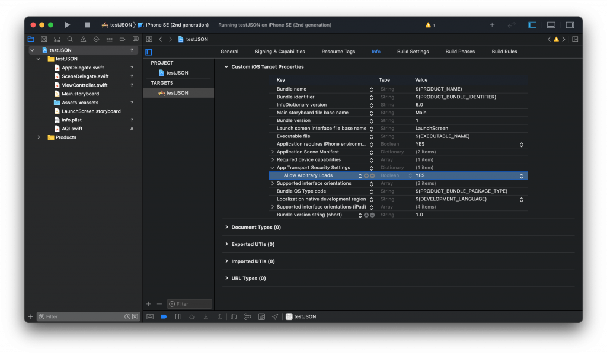This screenshot has height=355, width=607.
Task: Step into in the debug bar
Action: click(x=206, y=316)
